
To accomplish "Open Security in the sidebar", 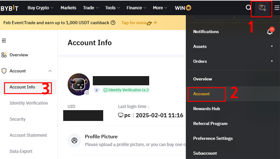I will coord(18,119).
